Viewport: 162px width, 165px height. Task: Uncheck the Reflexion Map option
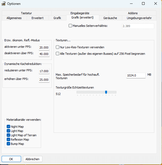pos(8,140)
